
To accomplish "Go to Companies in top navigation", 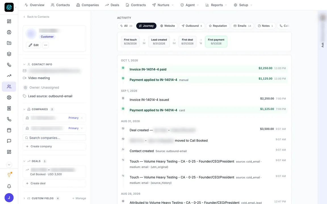I will (x=88, y=5).
